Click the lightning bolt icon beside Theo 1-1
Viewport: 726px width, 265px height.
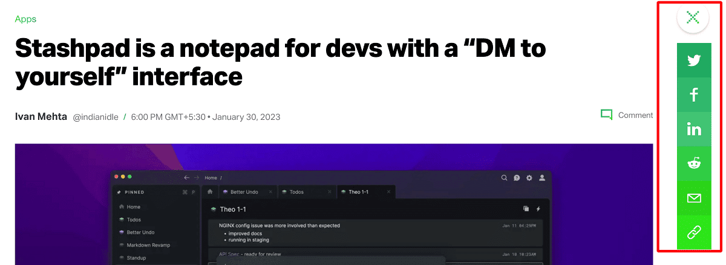tap(538, 209)
